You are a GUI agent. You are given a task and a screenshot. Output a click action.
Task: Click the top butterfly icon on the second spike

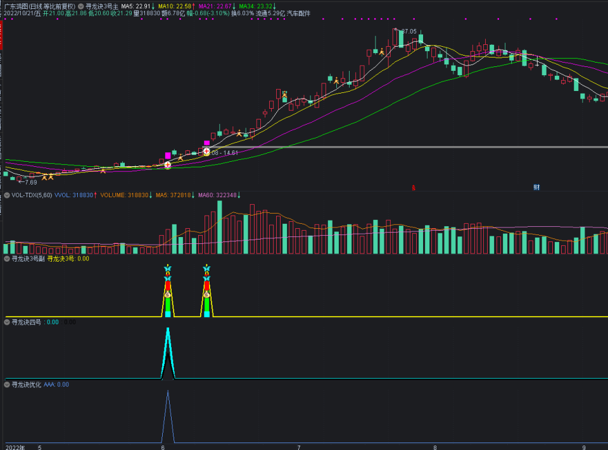[206, 268]
